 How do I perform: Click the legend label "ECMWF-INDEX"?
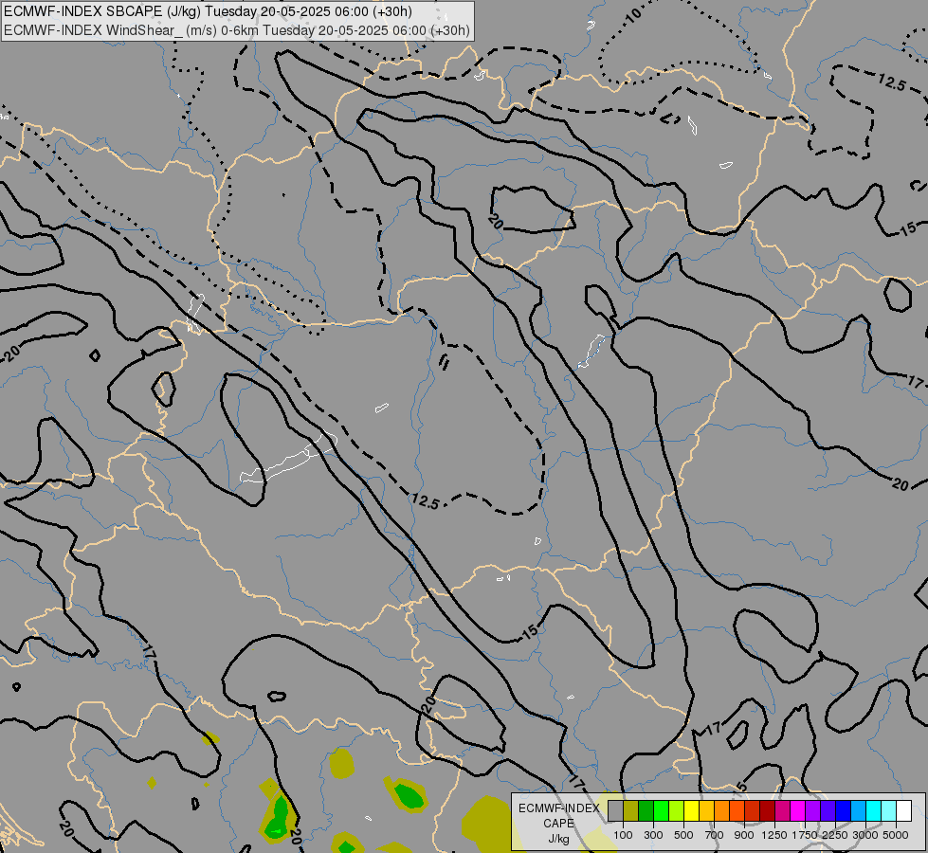coord(558,808)
